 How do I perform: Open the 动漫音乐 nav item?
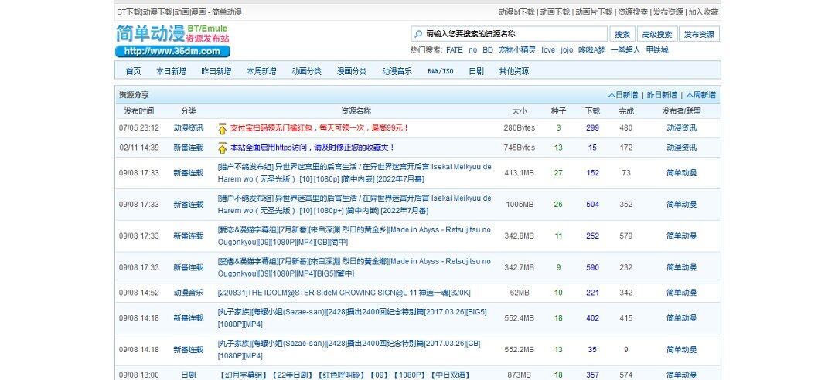[x=397, y=71]
